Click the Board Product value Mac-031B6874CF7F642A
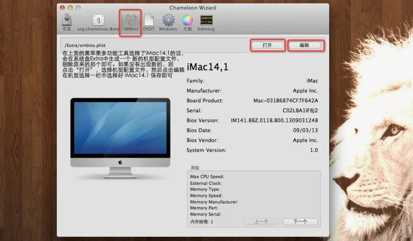This screenshot has width=413, height=241. [x=285, y=101]
